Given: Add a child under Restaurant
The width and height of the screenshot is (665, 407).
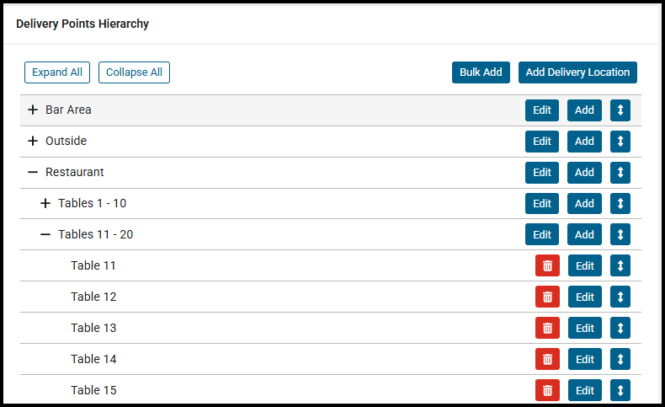Looking at the screenshot, I should (584, 173).
